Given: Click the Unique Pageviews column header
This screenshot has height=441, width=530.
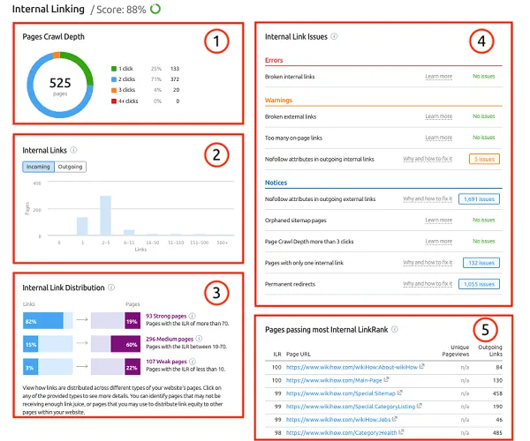Looking at the screenshot, I should 456,350.
